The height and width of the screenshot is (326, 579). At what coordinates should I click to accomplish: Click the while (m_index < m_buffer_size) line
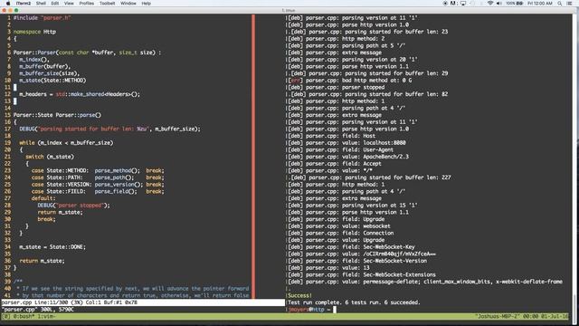66,143
